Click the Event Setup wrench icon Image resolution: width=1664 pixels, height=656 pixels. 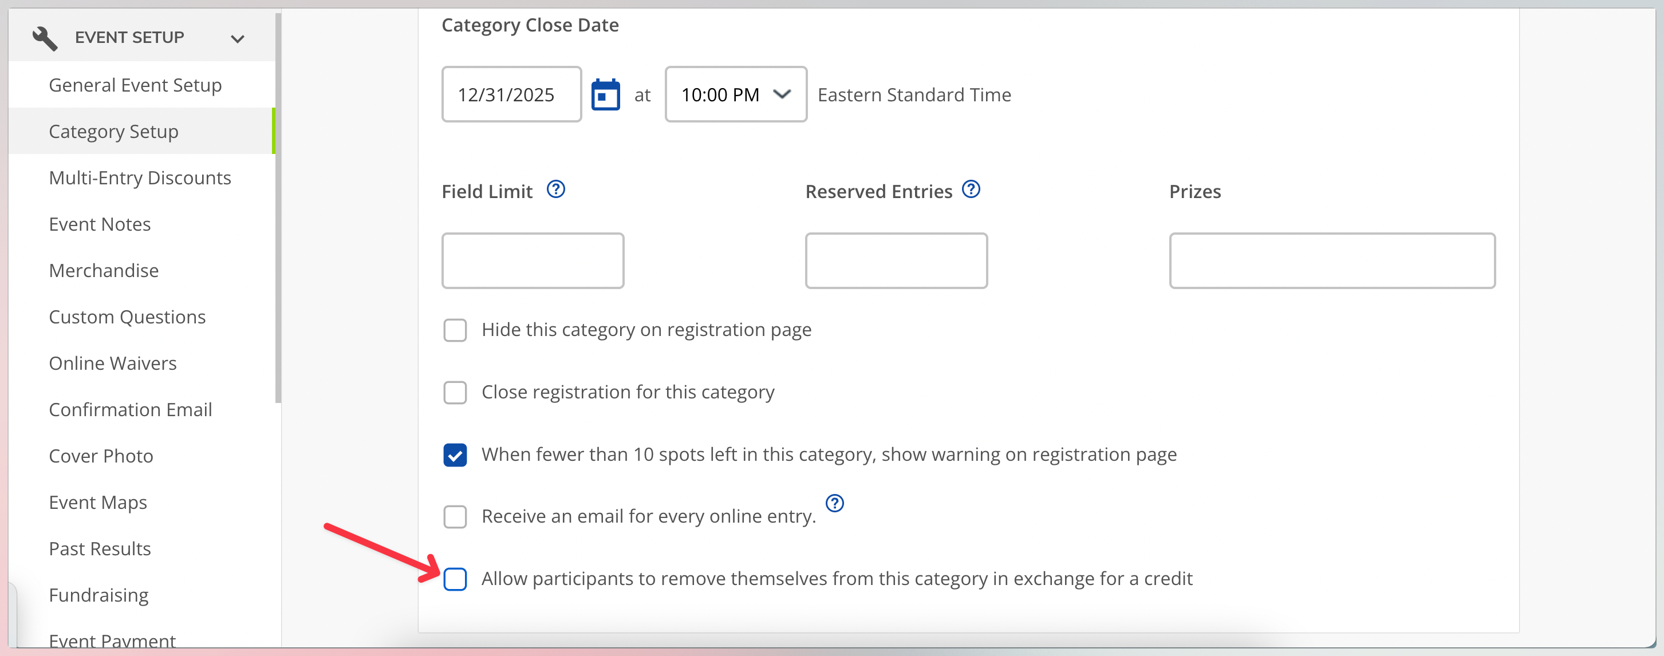tap(45, 38)
